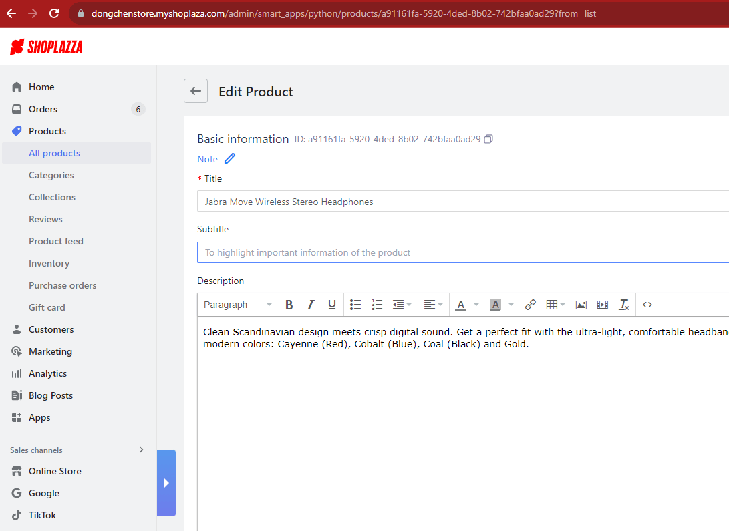Open Gift card under Products
This screenshot has width=729, height=531.
point(47,307)
